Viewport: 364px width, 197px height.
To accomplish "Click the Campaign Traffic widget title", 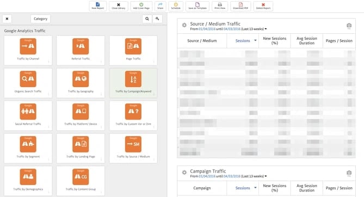I will point(208,171).
